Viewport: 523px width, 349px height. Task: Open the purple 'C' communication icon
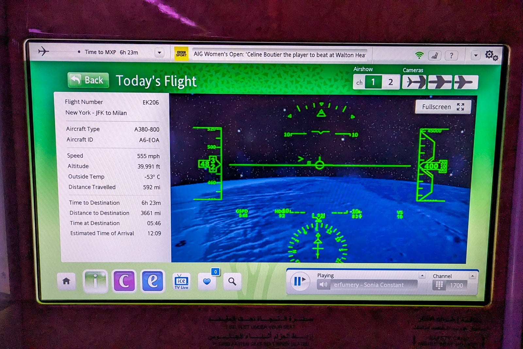tap(124, 281)
